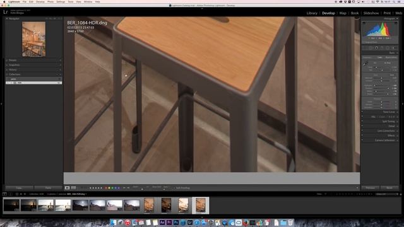Click the Highlights slider handle
The height and width of the screenshot is (227, 404).
point(374,86)
